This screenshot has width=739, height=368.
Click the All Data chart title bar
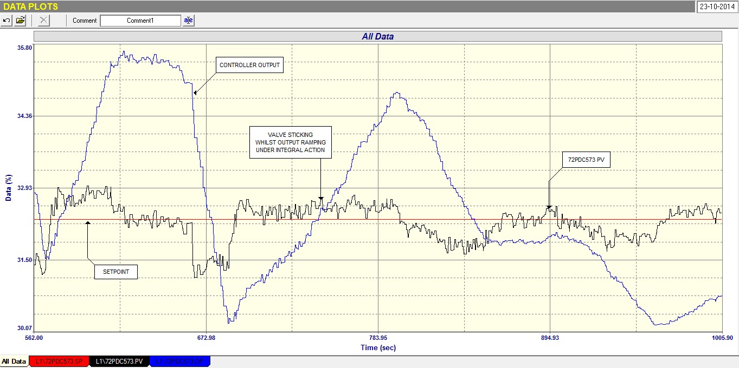(377, 37)
